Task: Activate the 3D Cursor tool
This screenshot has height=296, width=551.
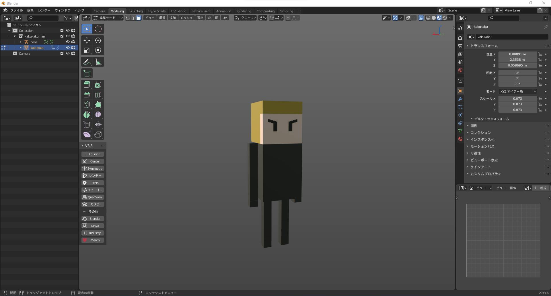Action: coord(98,29)
